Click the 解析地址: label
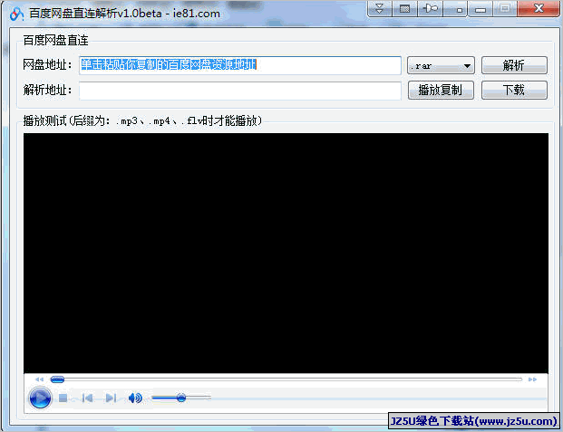 point(47,90)
